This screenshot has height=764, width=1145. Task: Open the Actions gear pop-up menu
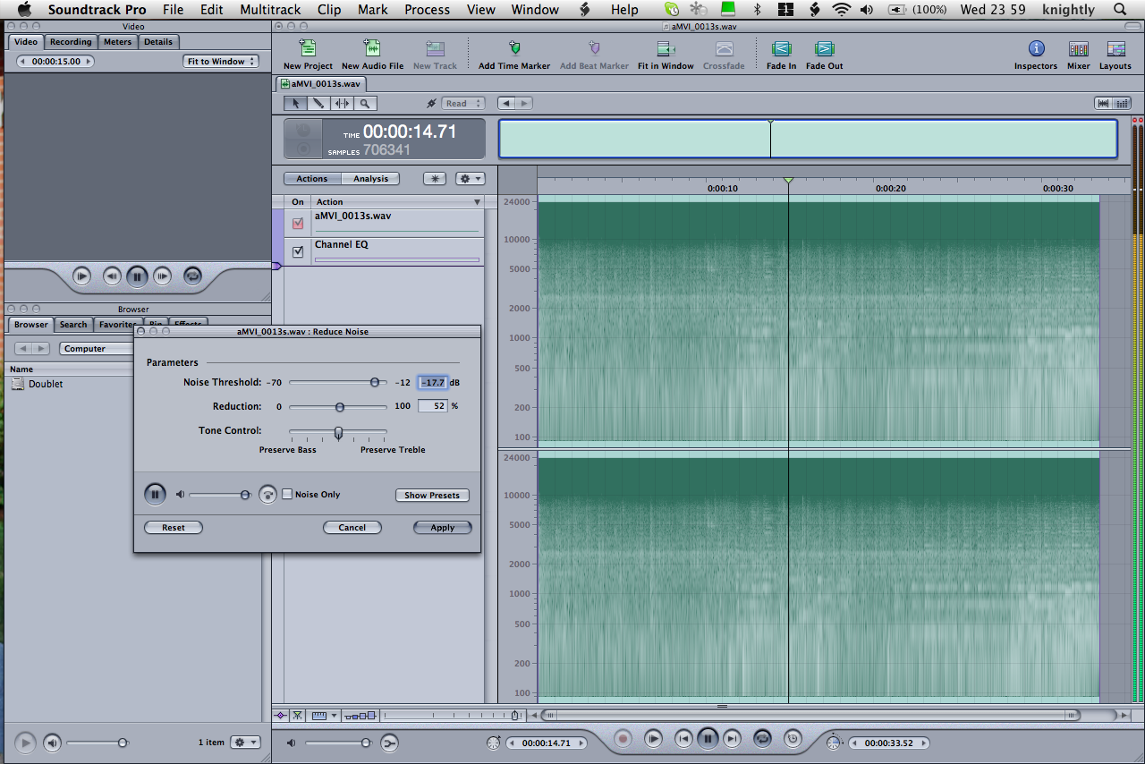click(x=471, y=179)
